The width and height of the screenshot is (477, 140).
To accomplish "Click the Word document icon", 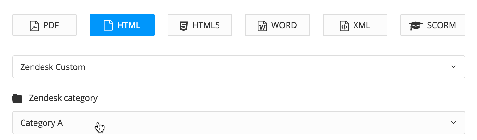I will (x=262, y=25).
